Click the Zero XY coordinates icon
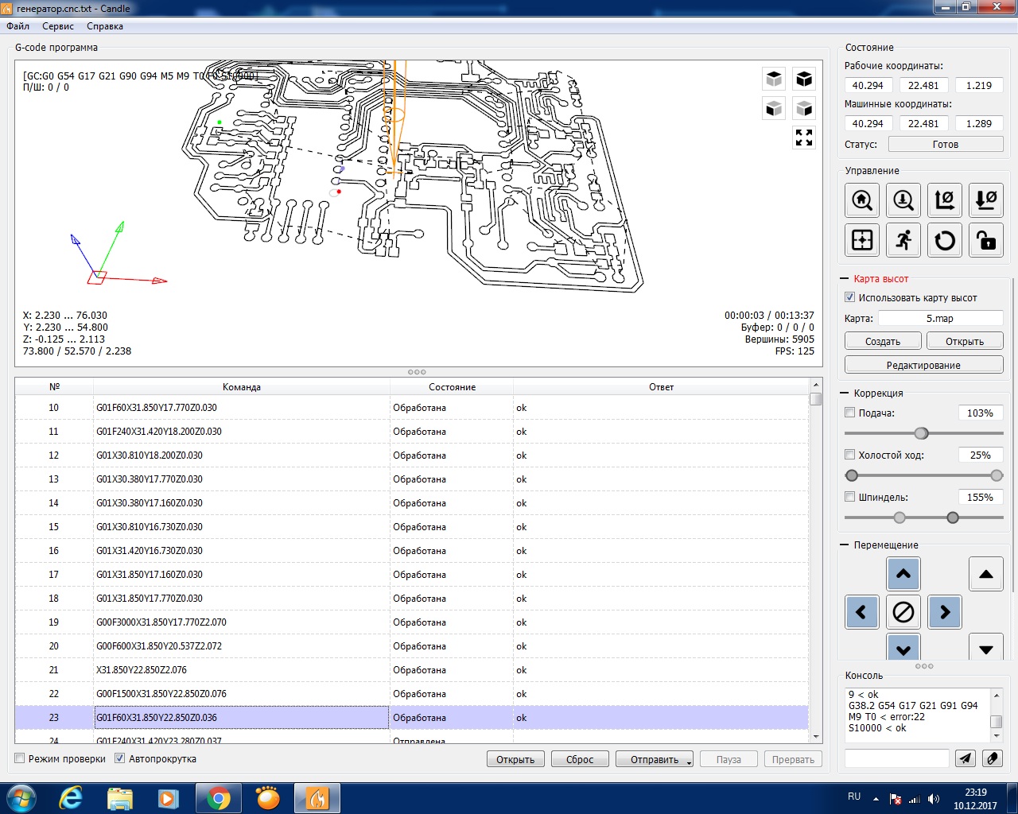Screen dimensions: 1018x814 pos(945,200)
